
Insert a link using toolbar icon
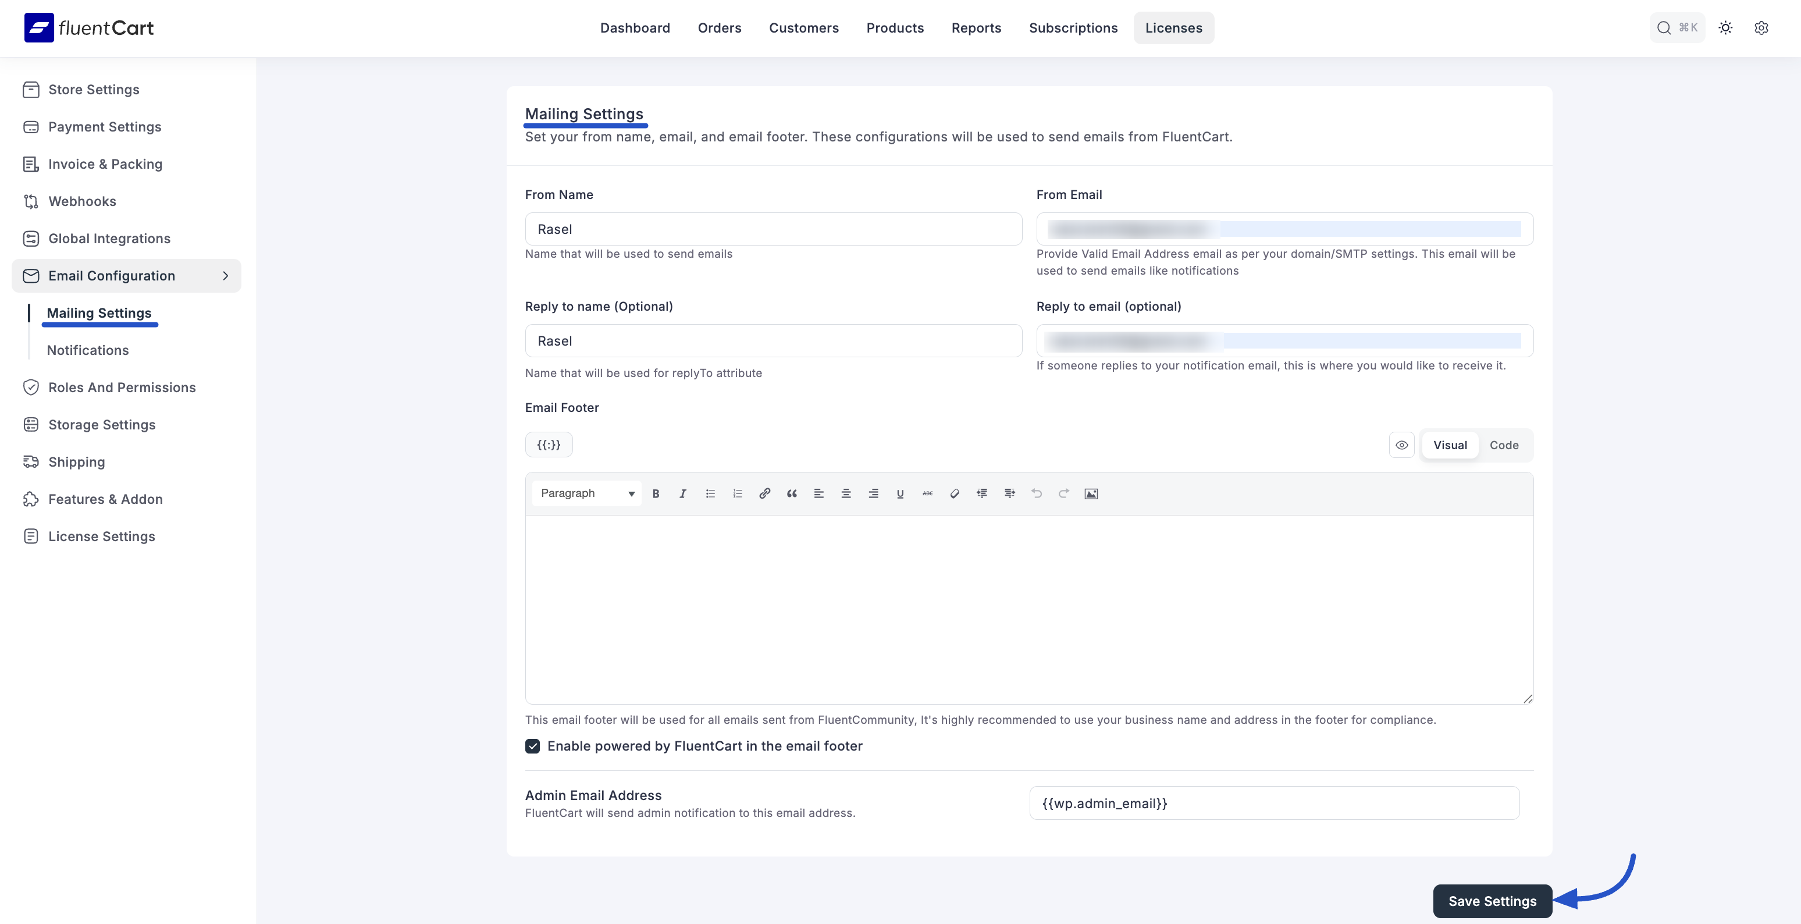[764, 493]
